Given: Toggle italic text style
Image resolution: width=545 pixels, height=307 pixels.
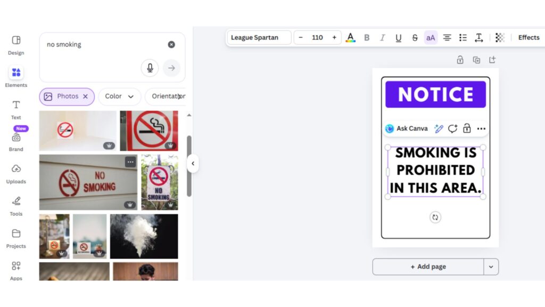Looking at the screenshot, I should 382,37.
